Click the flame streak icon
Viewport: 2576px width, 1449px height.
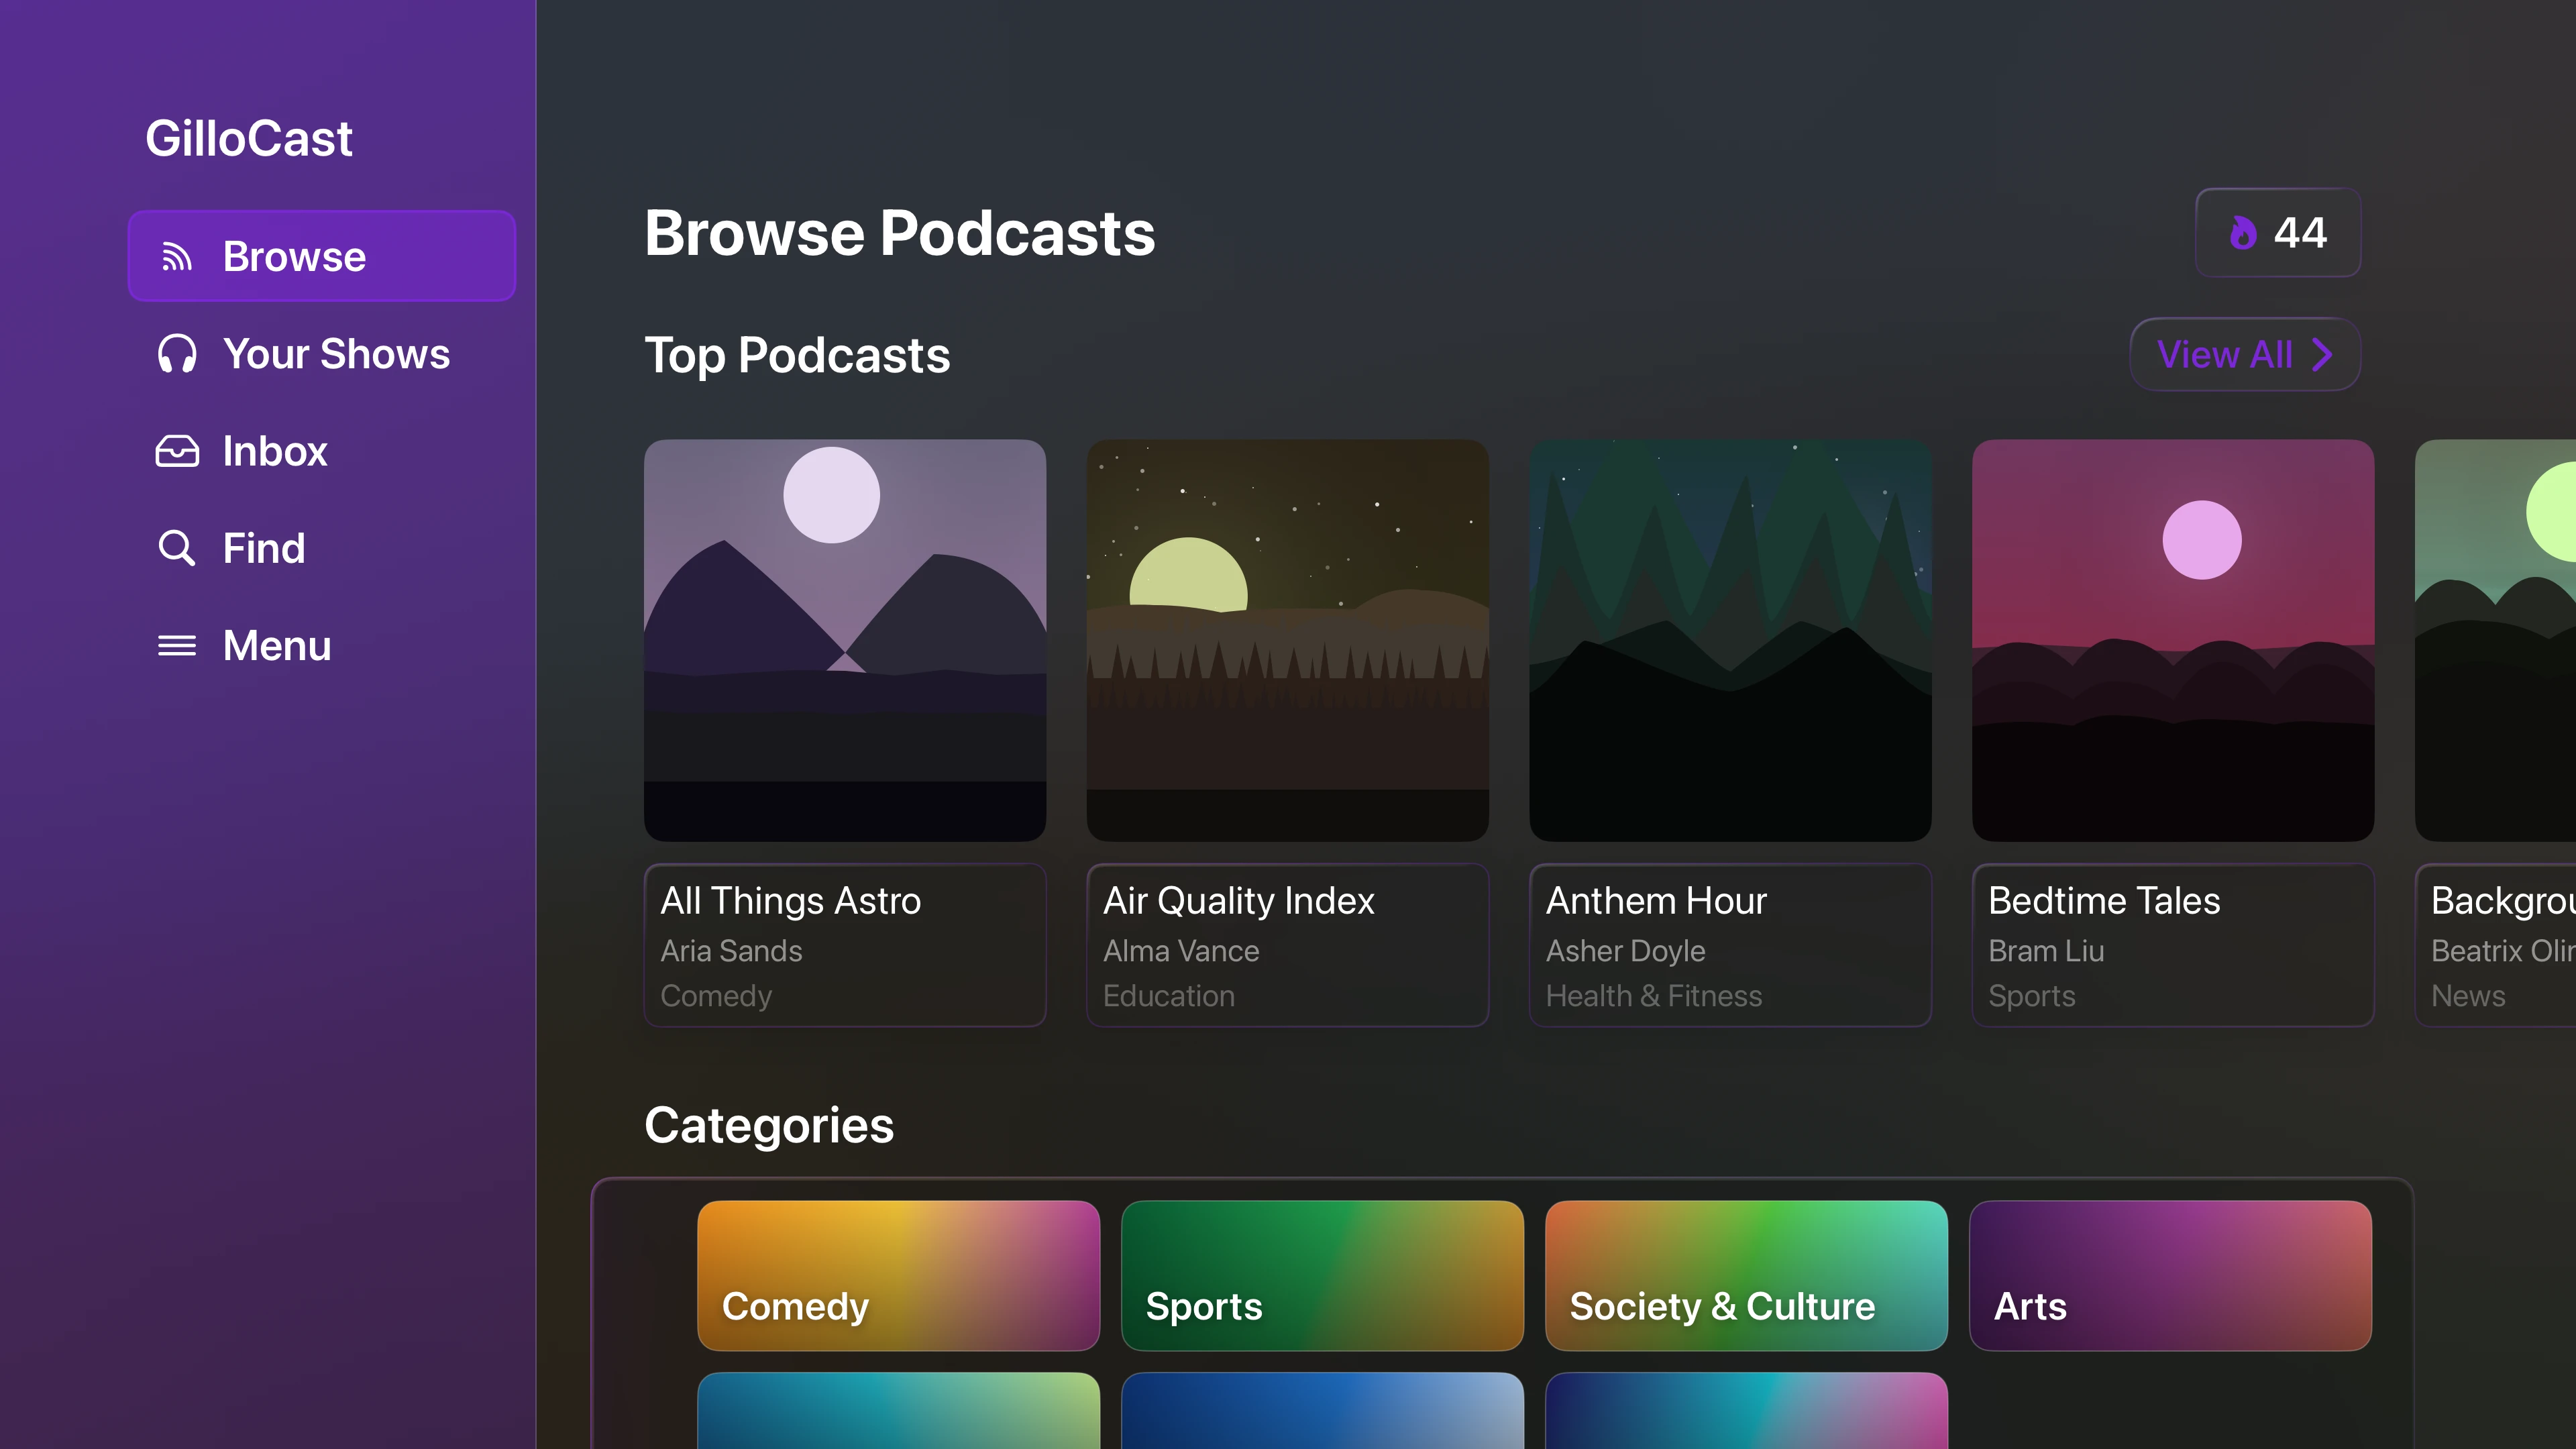[2243, 233]
